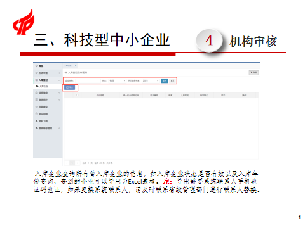Open the status dropdown in search bar
Viewport: 305px width, 228px height.
pyautogui.click(x=117, y=80)
